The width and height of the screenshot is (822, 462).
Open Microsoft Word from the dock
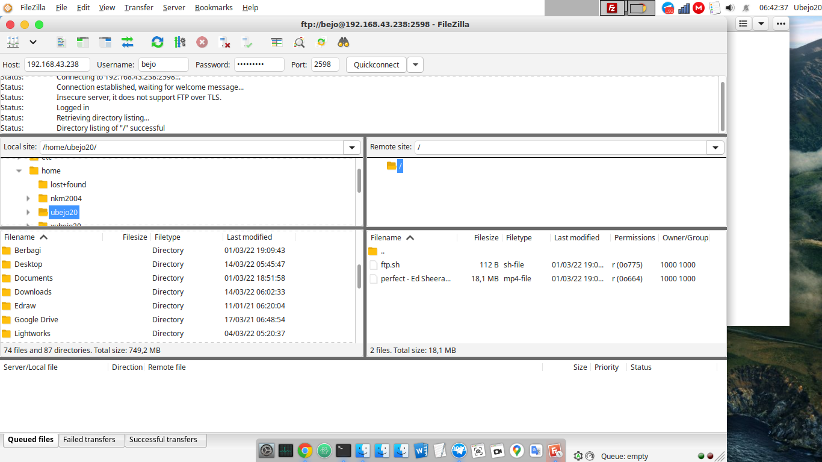click(421, 450)
